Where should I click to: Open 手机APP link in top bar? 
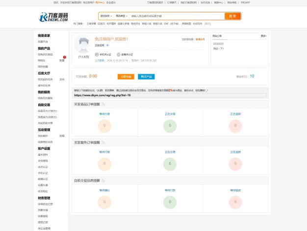point(245,2)
